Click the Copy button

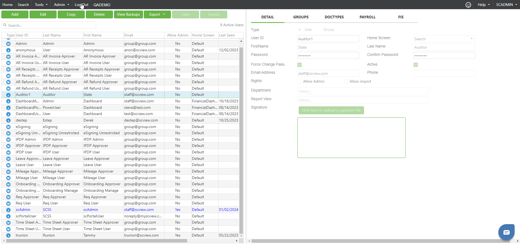[71, 14]
